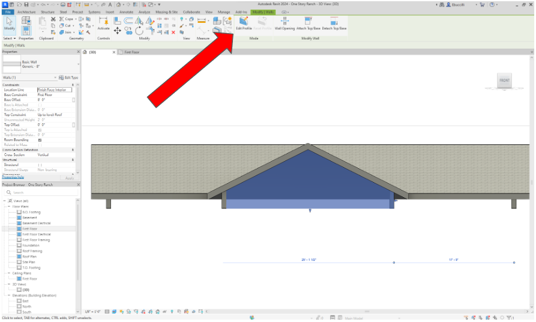Open the Architecture ribbon tab
The image size is (536, 322).
[x=26, y=12]
